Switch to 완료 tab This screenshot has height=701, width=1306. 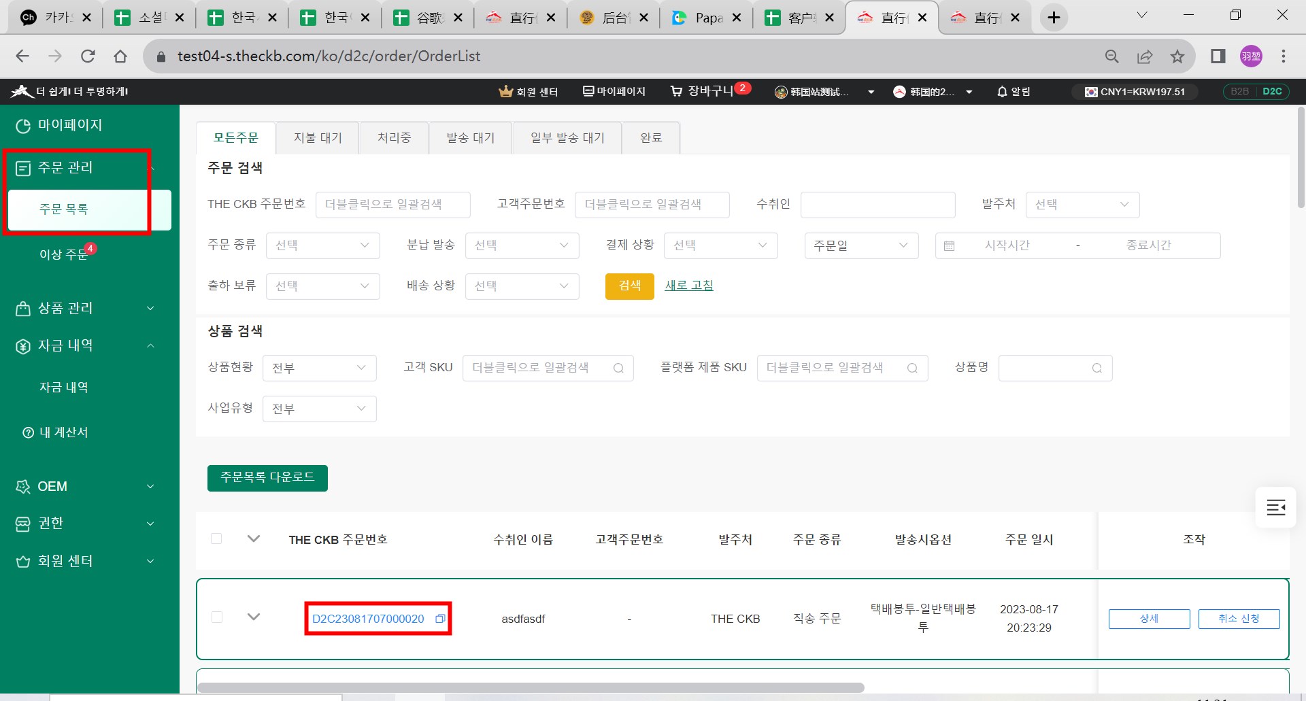tap(650, 138)
